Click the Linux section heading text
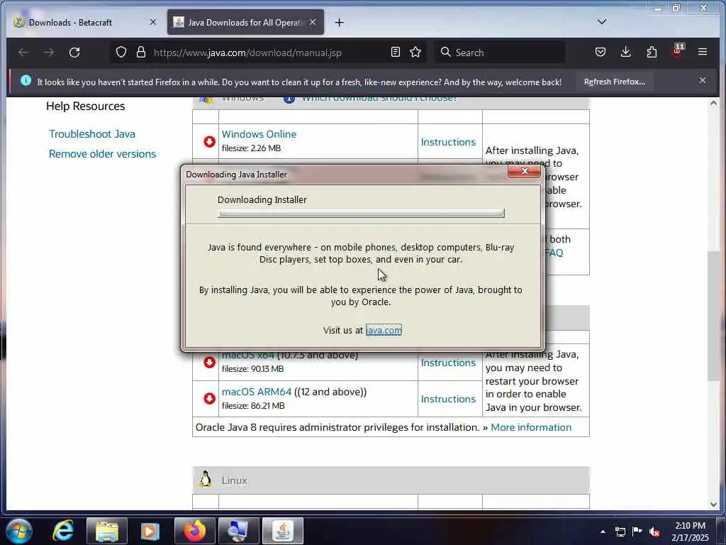726x545 pixels. pos(234,480)
